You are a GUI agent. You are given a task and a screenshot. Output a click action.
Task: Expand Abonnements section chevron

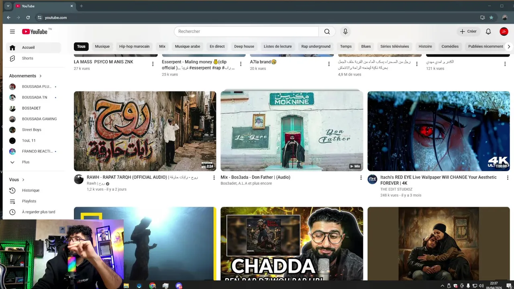(40, 76)
